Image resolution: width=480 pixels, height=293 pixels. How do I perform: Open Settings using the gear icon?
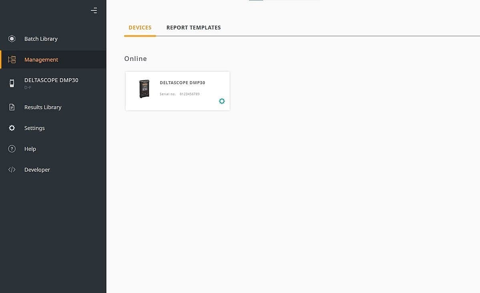tap(12, 128)
